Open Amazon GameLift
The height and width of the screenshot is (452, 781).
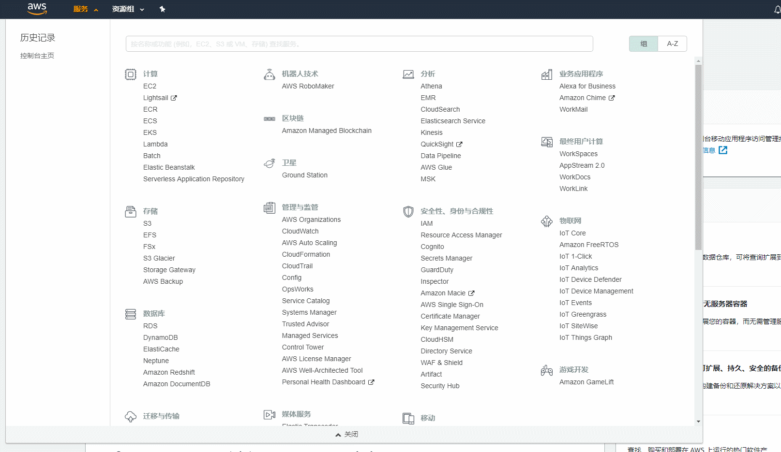(x=586, y=382)
